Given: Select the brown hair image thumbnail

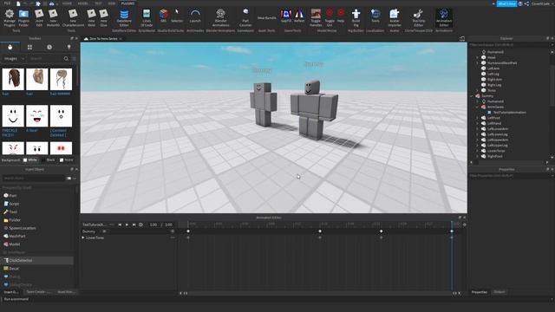Looking at the screenshot, I should 13,79.
